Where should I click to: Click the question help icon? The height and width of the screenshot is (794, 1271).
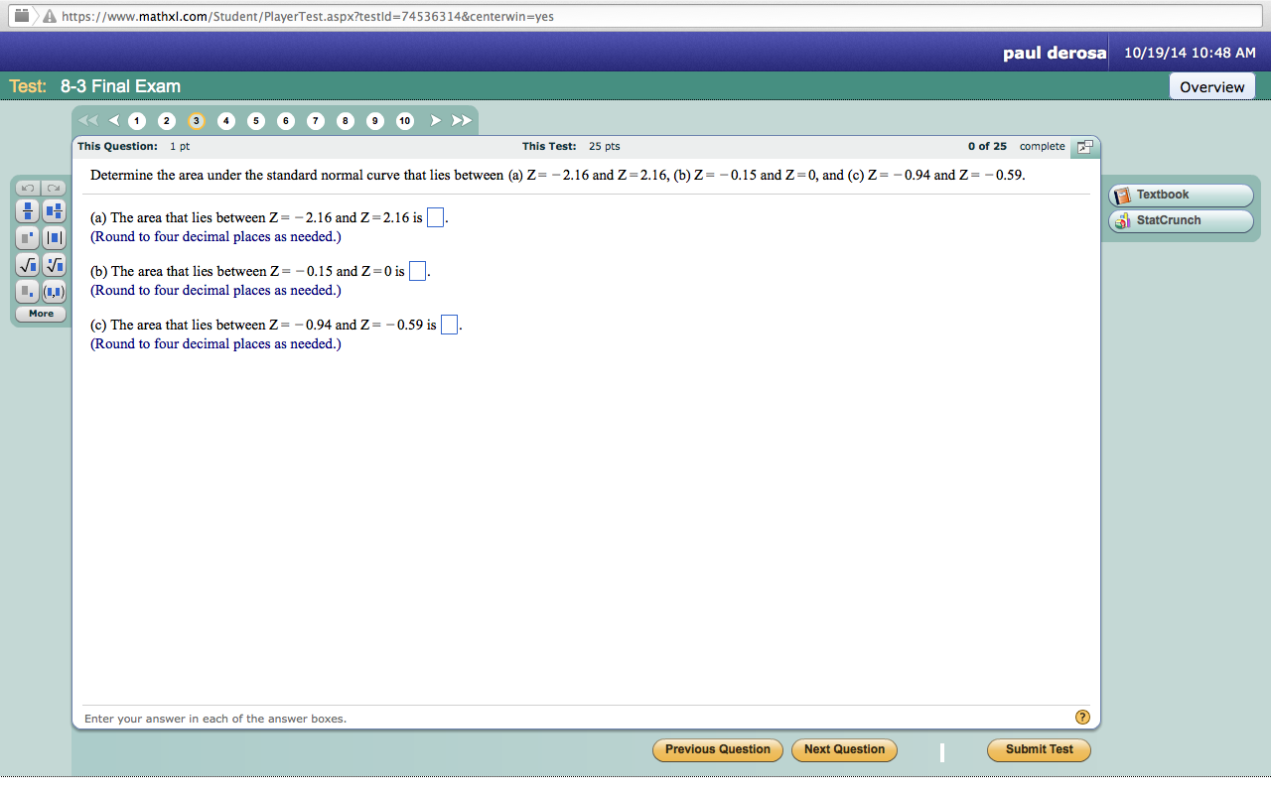[x=1082, y=717]
